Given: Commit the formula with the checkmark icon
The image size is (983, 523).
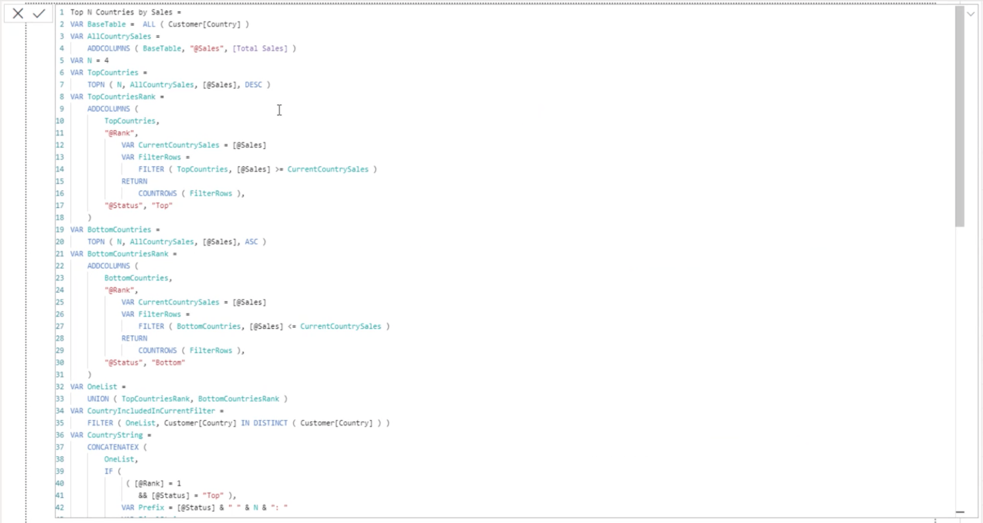Looking at the screenshot, I should pyautogui.click(x=39, y=13).
